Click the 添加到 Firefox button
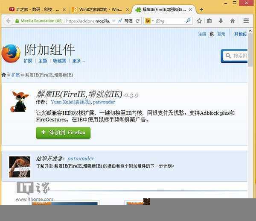This screenshot has height=221, width=256. pos(63,133)
